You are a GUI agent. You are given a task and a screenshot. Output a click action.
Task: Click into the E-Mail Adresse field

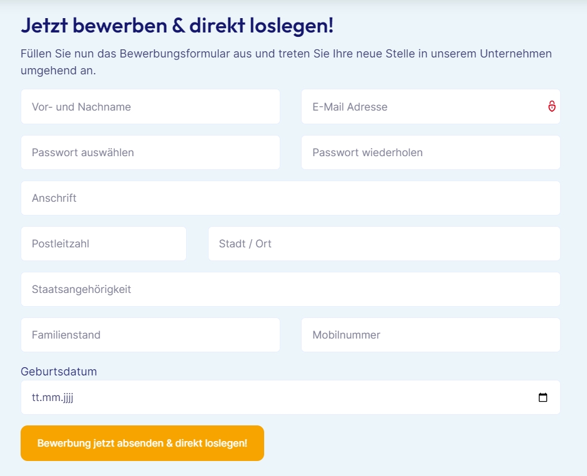pyautogui.click(x=430, y=107)
